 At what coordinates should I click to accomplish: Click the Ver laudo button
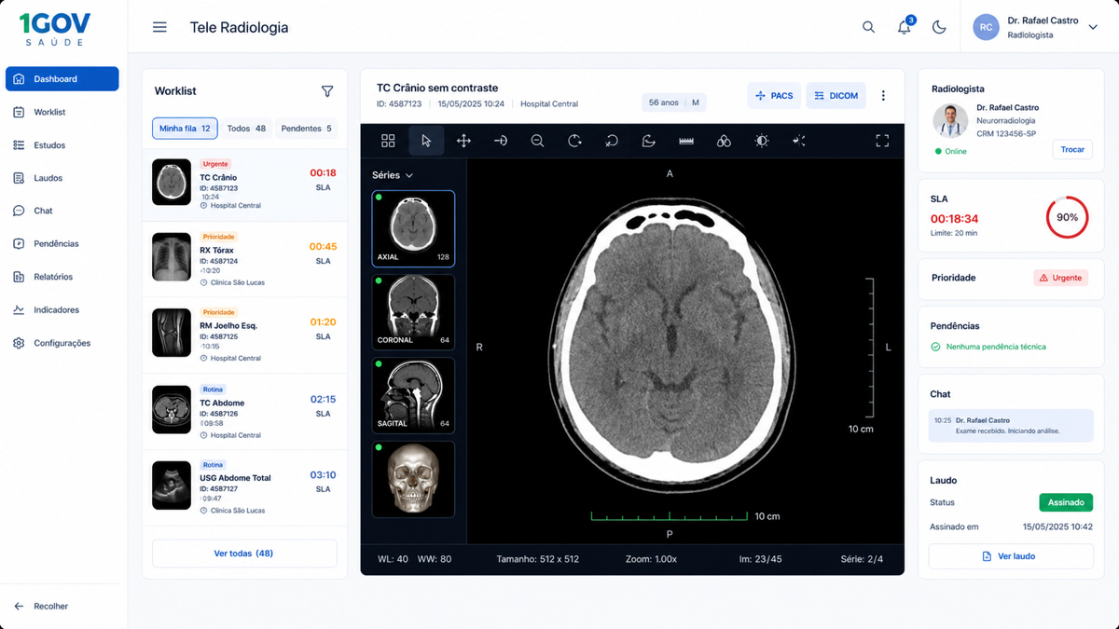point(1011,556)
